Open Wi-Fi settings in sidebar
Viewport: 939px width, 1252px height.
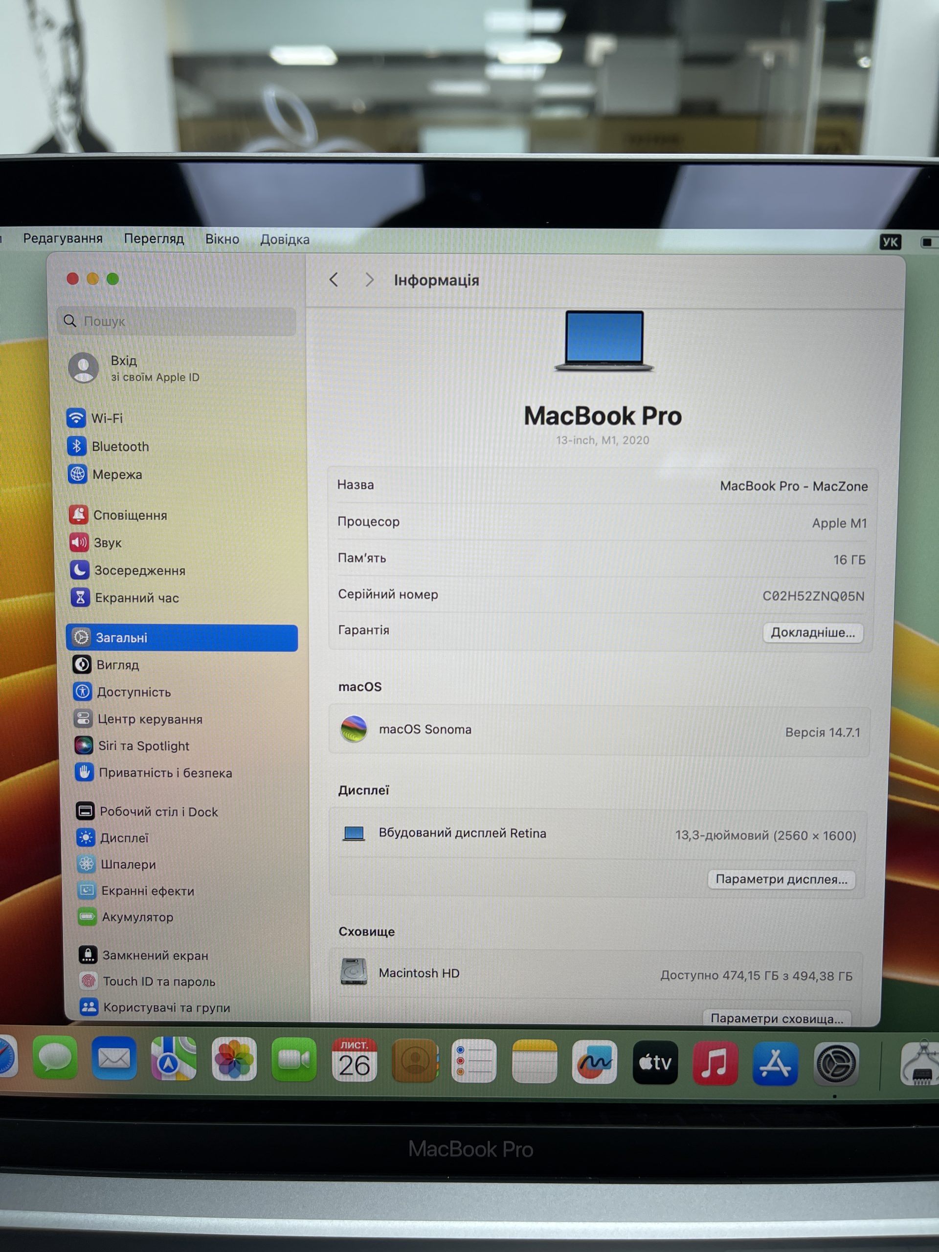[x=94, y=418]
